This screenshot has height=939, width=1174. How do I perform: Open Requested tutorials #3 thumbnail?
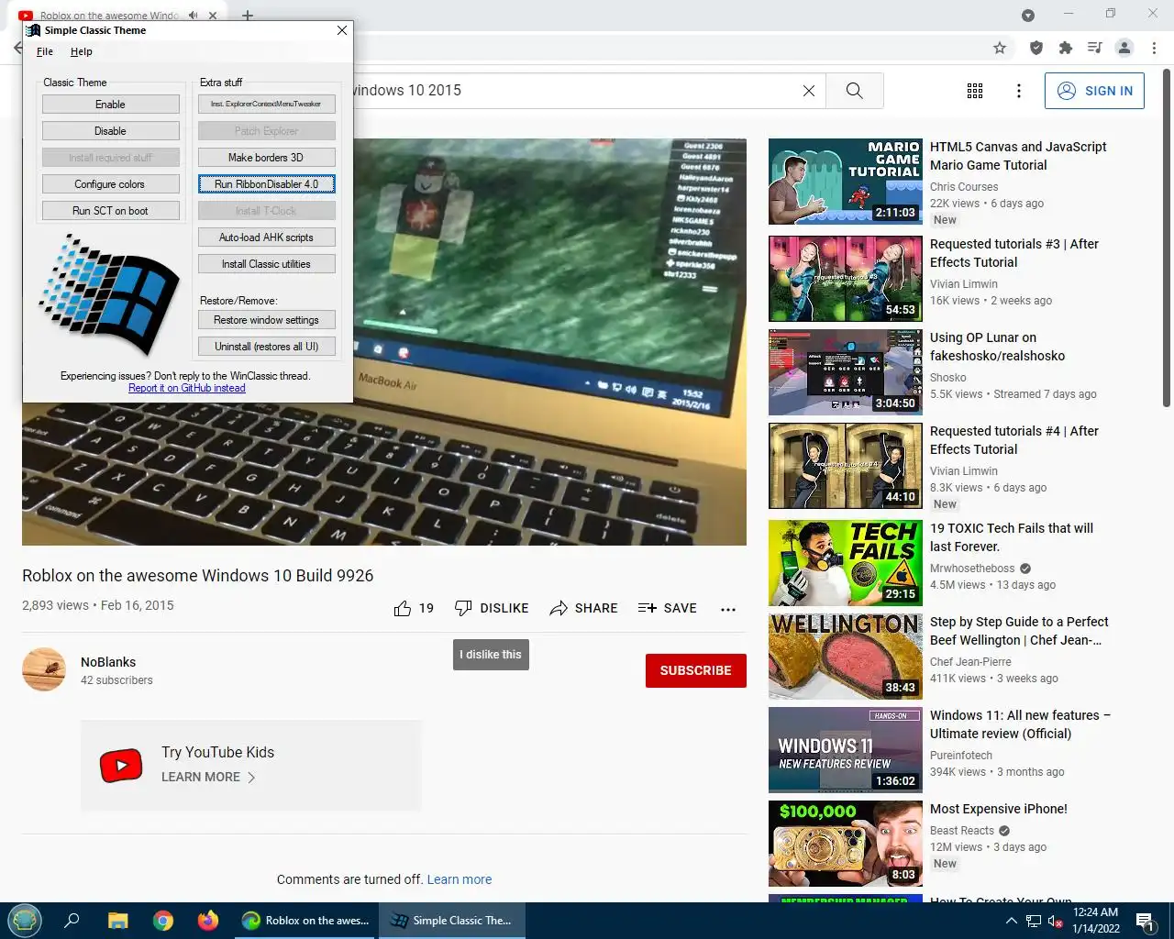point(846,279)
